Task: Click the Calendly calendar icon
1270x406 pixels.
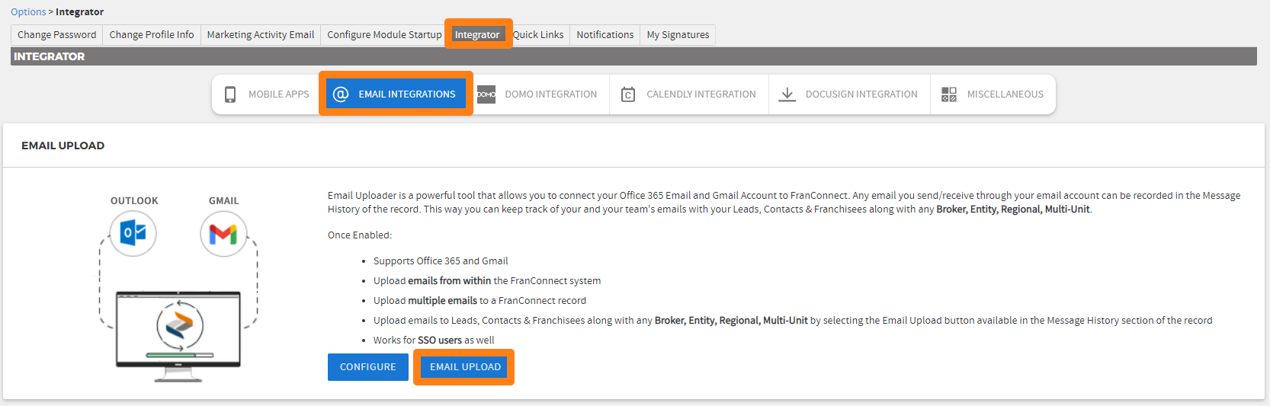Action: pos(628,94)
